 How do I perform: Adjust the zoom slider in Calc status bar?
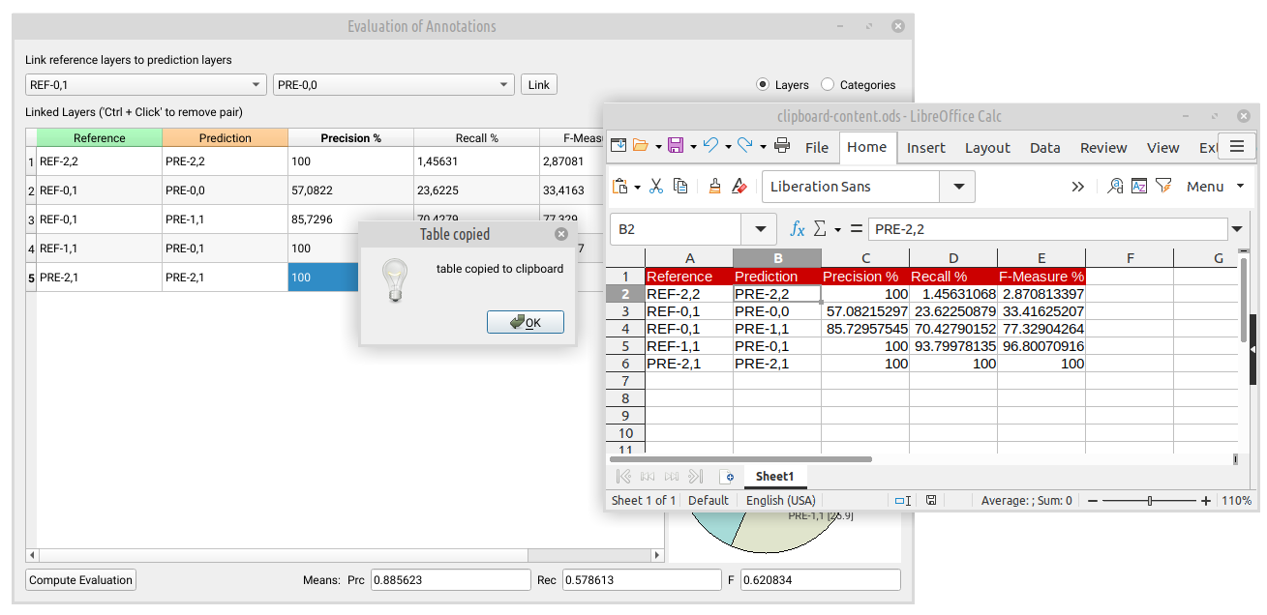point(1149,501)
